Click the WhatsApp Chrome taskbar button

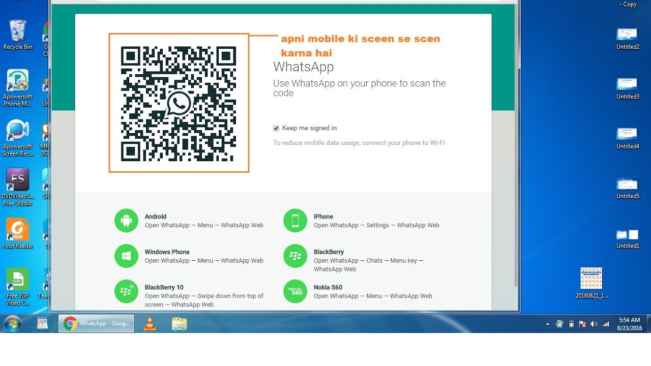(x=97, y=323)
